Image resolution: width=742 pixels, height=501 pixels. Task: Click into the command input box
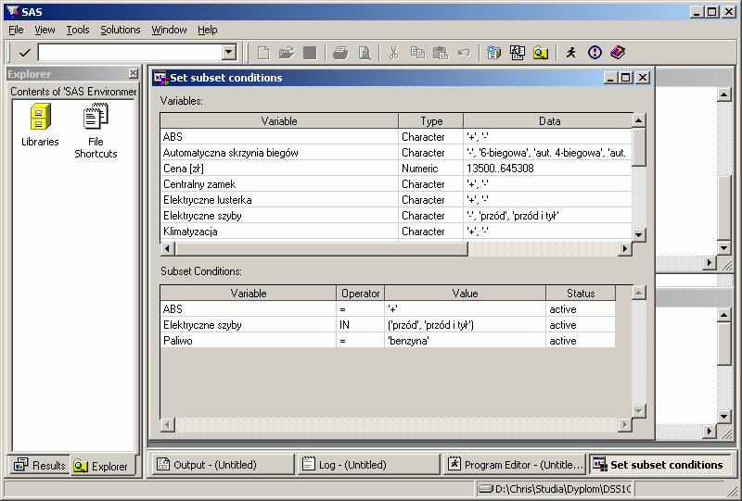[130, 52]
